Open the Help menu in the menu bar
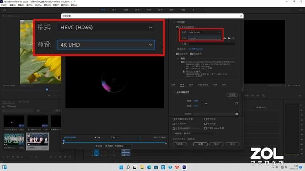The width and height of the screenshot is (305, 171). (74, 5)
